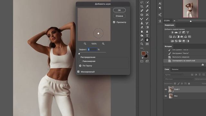This screenshot has height=116, width=206.
Task: Swap foreground and background colors
Action: (x=147, y=52)
